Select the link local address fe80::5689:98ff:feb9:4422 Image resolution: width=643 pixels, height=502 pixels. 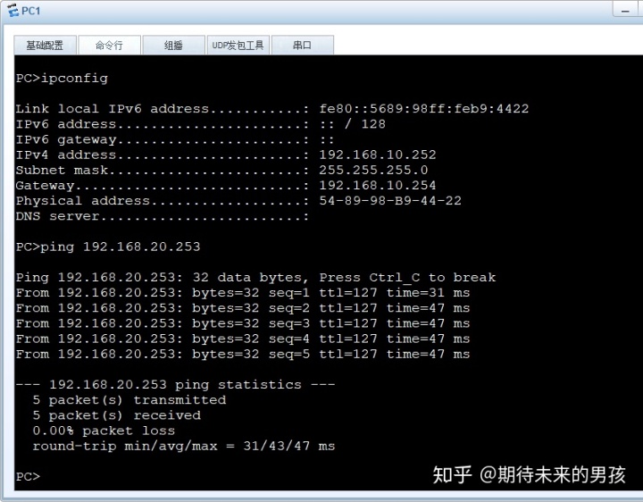click(424, 109)
